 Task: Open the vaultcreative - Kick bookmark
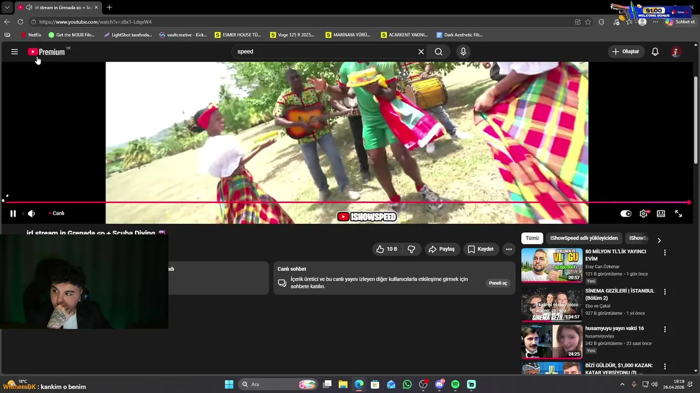pyautogui.click(x=183, y=34)
